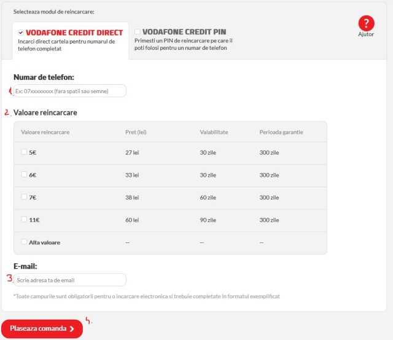Click the 90 zile validity cell
Image resolution: width=393 pixels, height=340 pixels.
coord(208,220)
